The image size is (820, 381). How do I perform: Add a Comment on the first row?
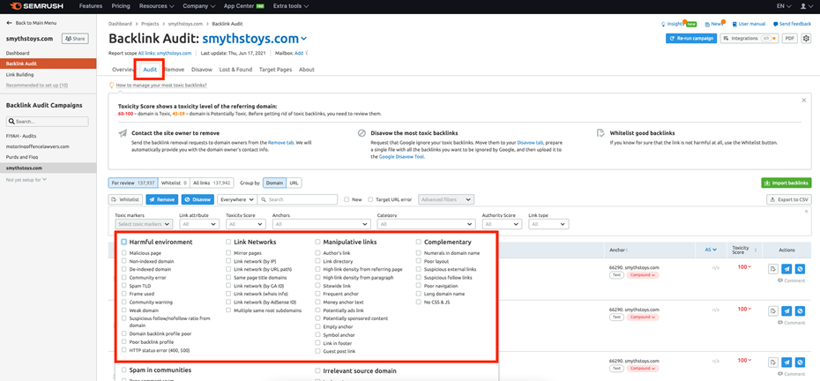[791, 280]
